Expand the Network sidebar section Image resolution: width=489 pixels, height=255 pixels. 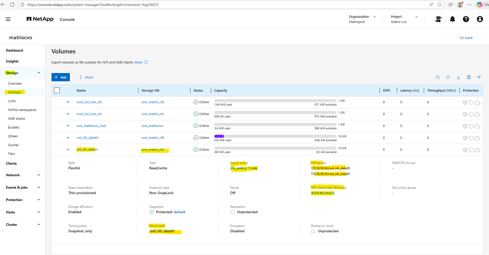23,175
